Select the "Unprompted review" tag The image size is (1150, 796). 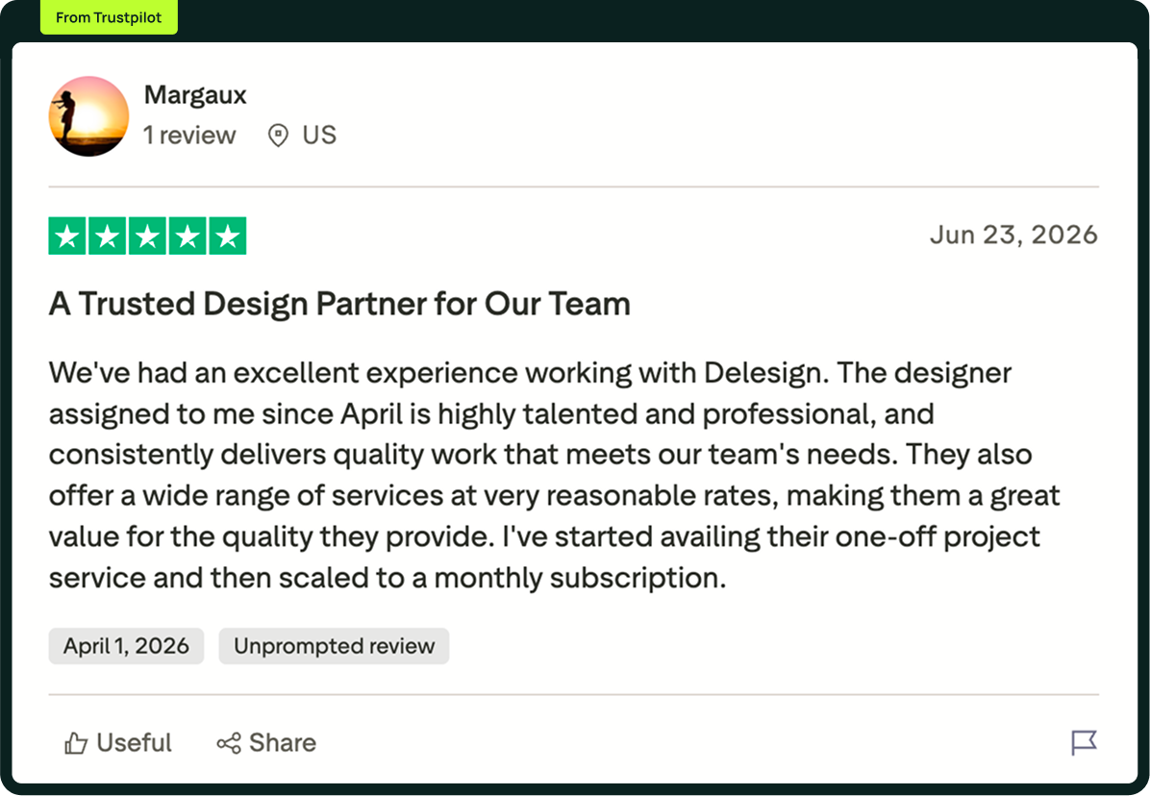(334, 646)
